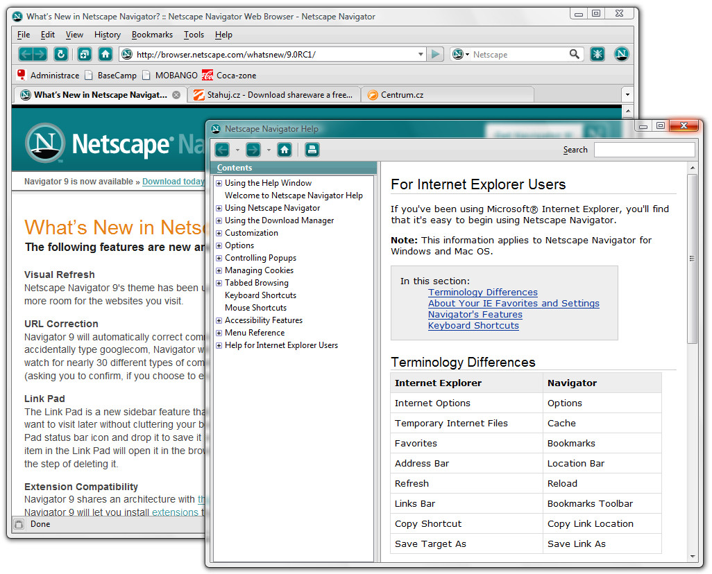712x574 pixels.
Task: Follow the Terminology Differences link
Action: (x=483, y=293)
